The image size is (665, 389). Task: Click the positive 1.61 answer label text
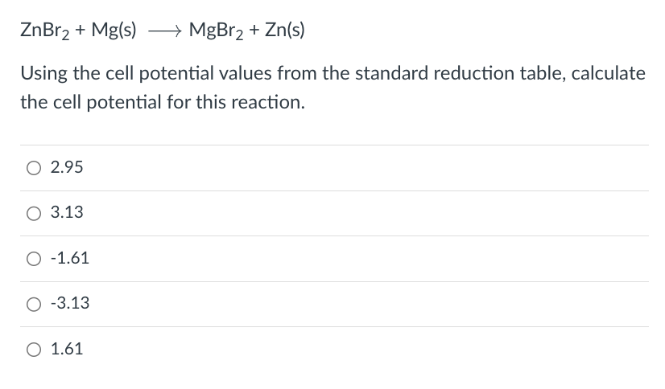67,349
